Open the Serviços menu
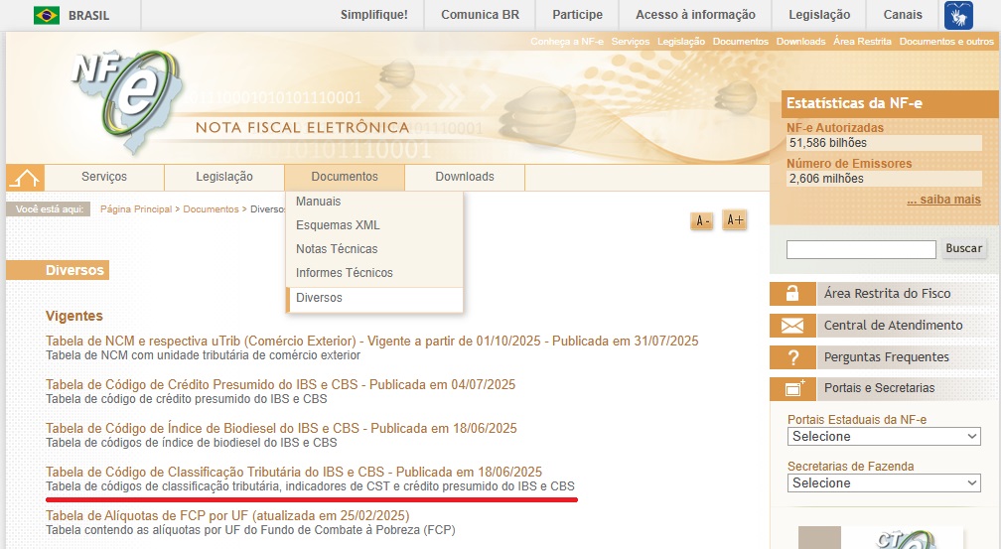 point(104,177)
